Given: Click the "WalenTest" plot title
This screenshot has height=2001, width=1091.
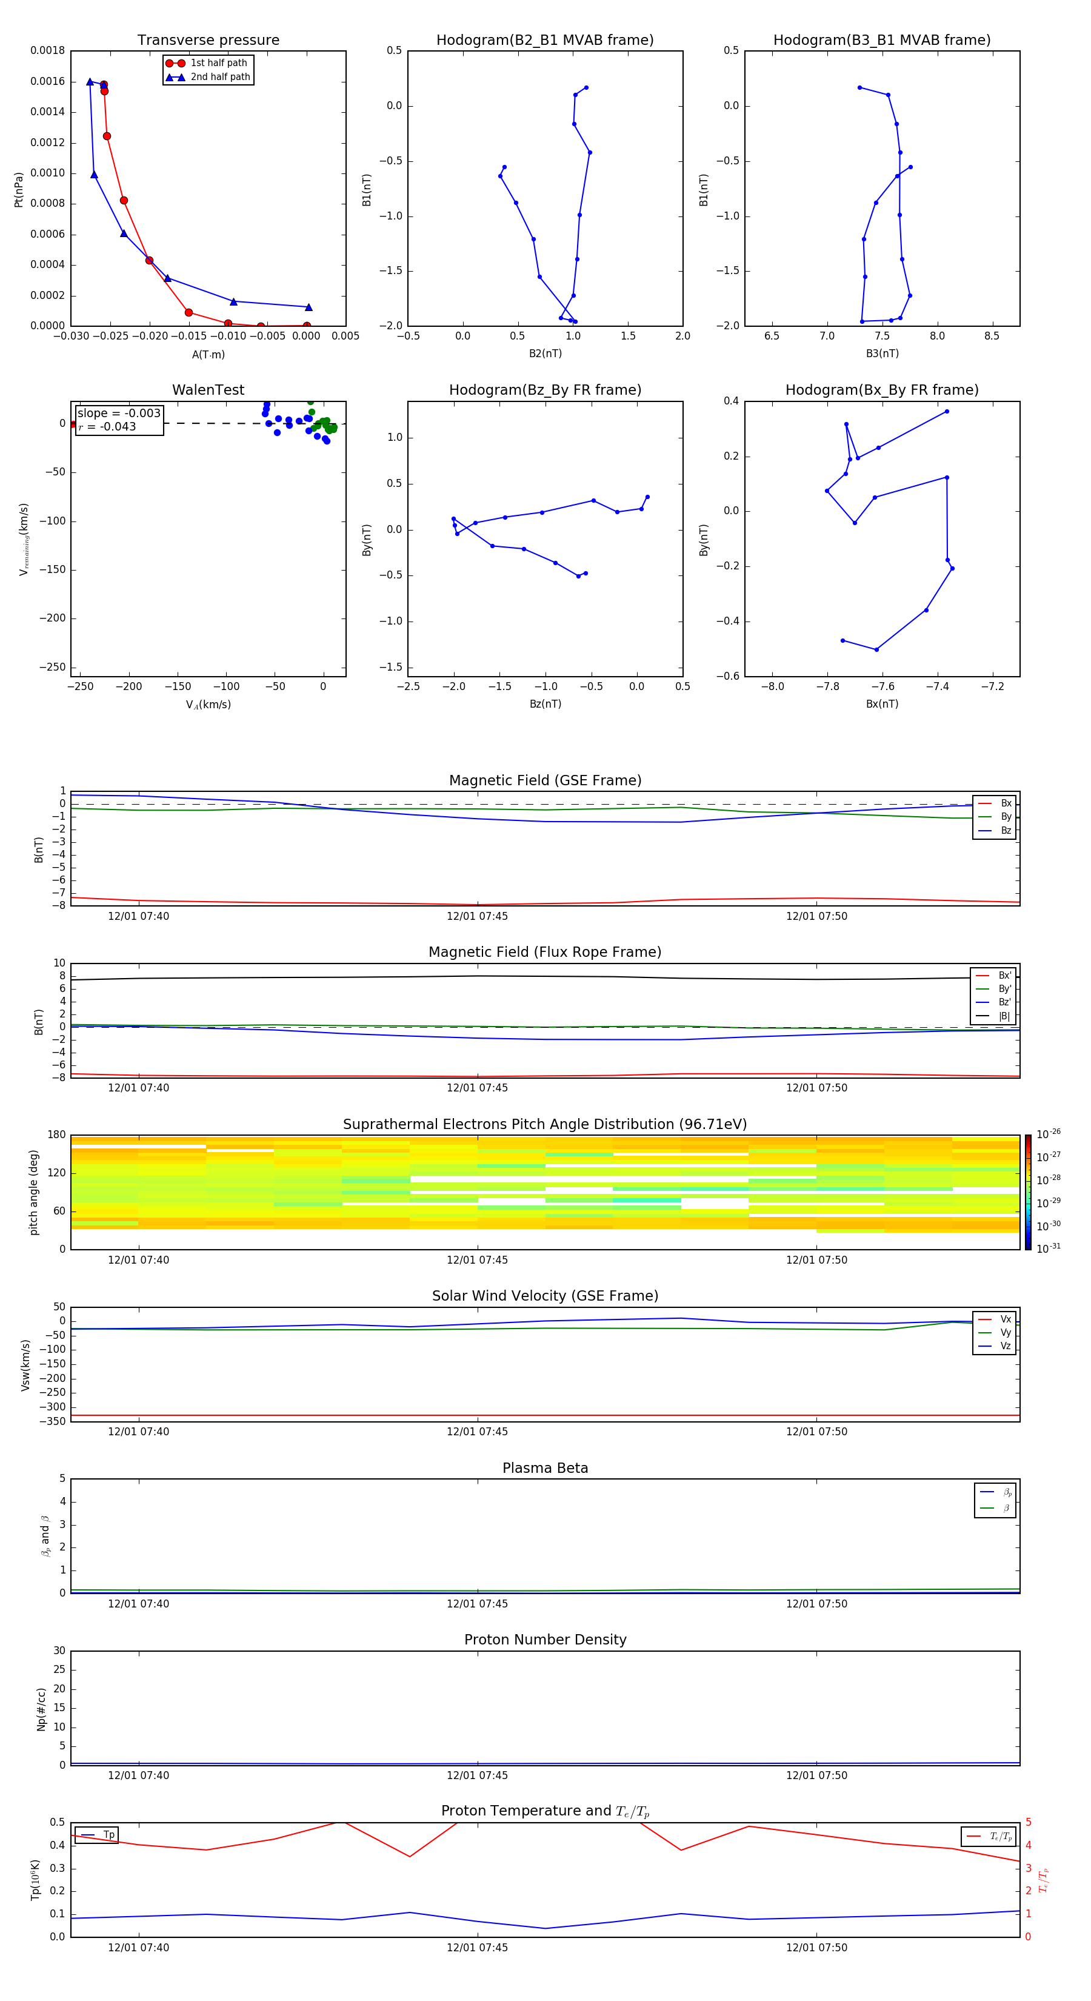Looking at the screenshot, I should 208,390.
